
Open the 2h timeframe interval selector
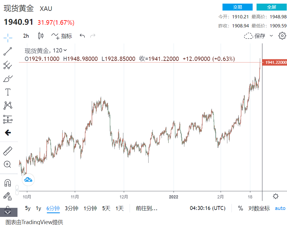[x=26, y=36]
